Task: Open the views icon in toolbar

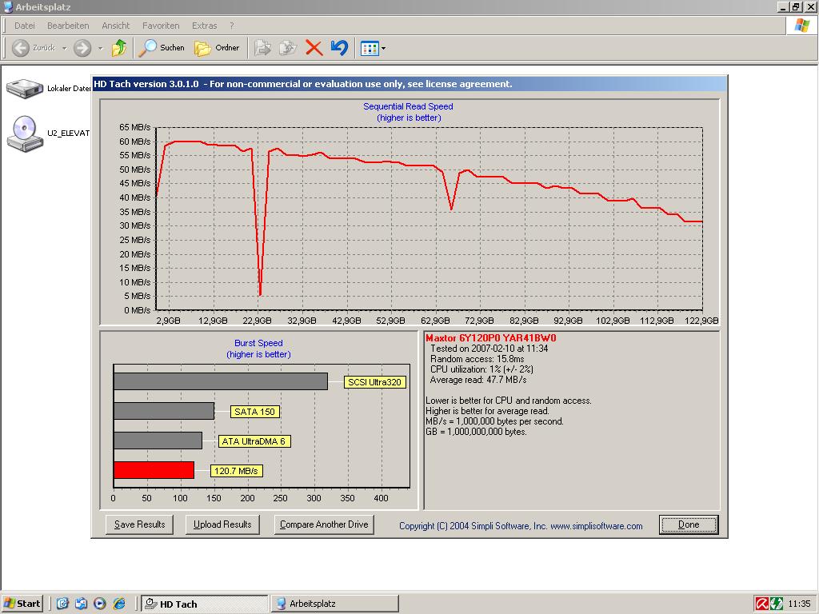Action: 370,49
